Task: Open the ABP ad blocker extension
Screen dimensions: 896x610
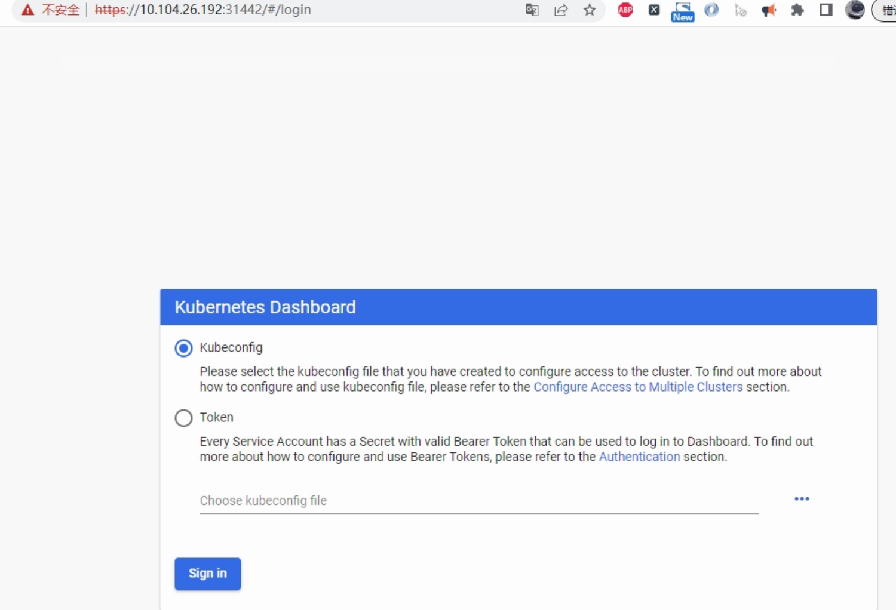Action: [x=625, y=10]
